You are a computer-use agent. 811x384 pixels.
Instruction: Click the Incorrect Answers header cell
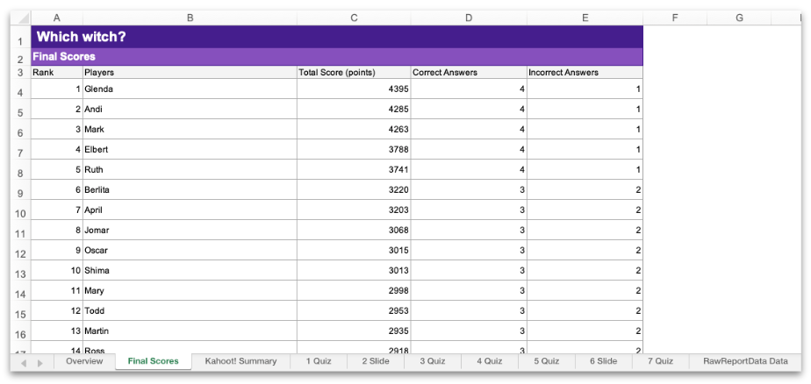coord(585,72)
